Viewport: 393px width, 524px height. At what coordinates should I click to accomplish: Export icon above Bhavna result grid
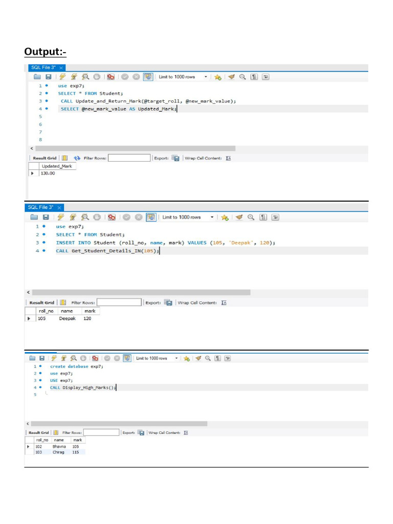tap(141, 432)
